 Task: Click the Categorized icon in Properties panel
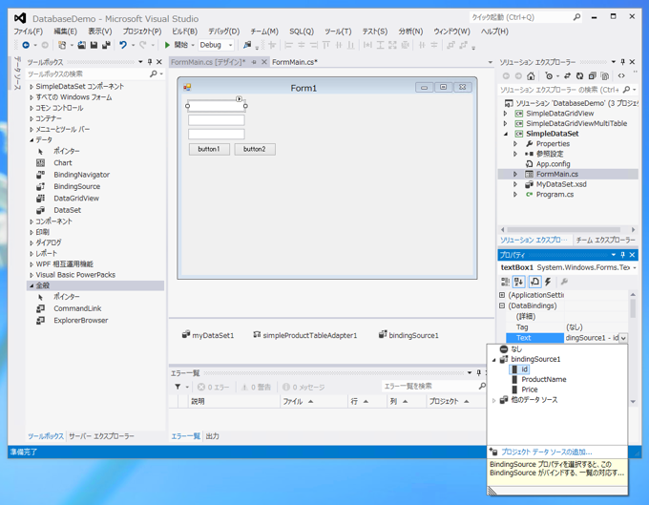coord(506,282)
